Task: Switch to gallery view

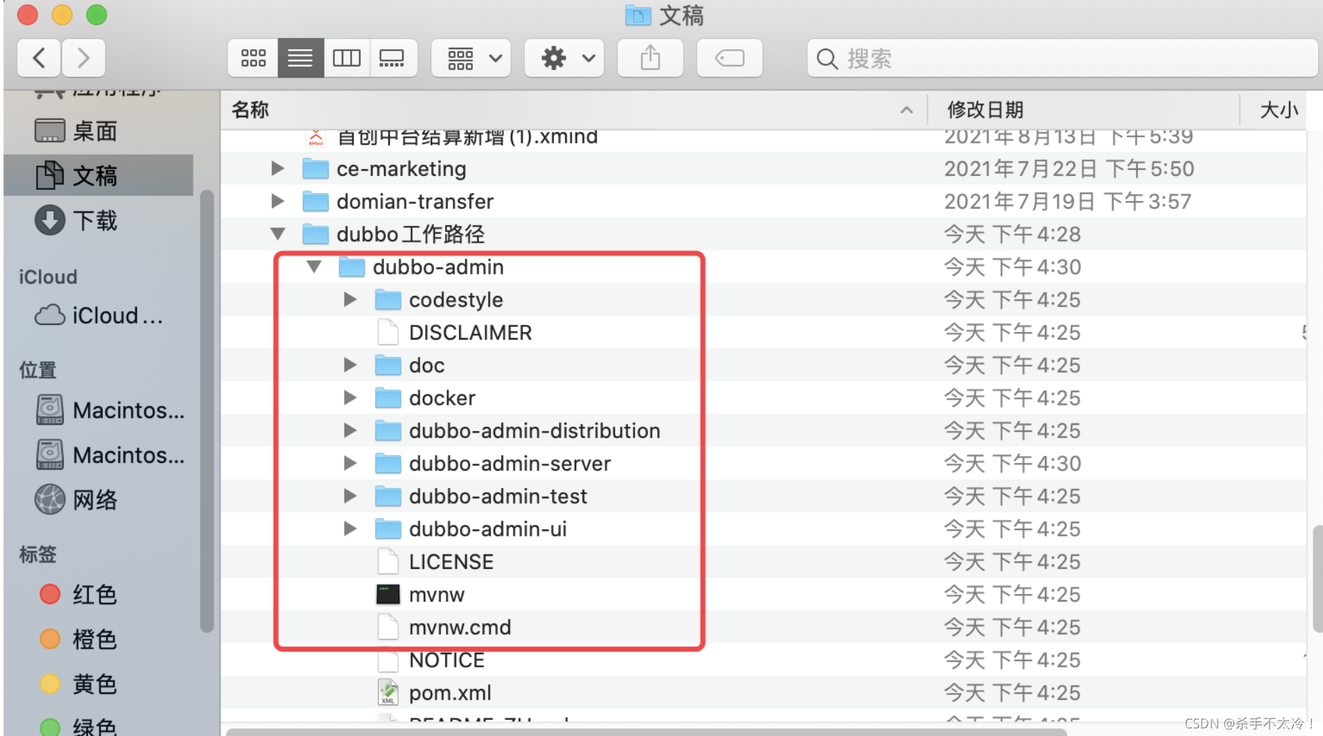Action: click(x=392, y=58)
